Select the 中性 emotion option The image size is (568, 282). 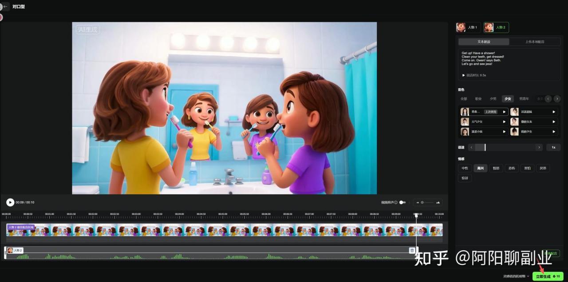point(465,168)
